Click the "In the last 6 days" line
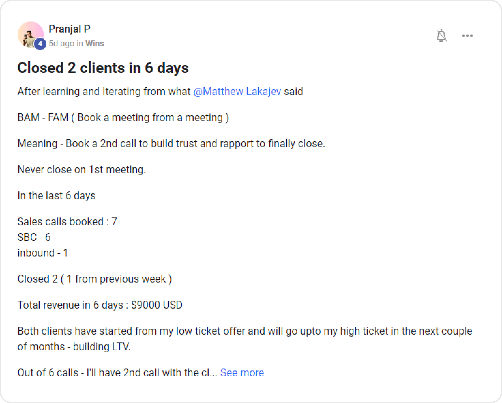Viewport: 502px width, 403px height. (56, 196)
